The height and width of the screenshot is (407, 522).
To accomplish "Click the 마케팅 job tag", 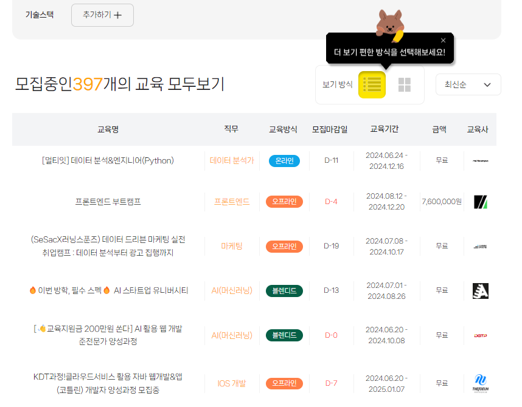I will pyautogui.click(x=232, y=246).
